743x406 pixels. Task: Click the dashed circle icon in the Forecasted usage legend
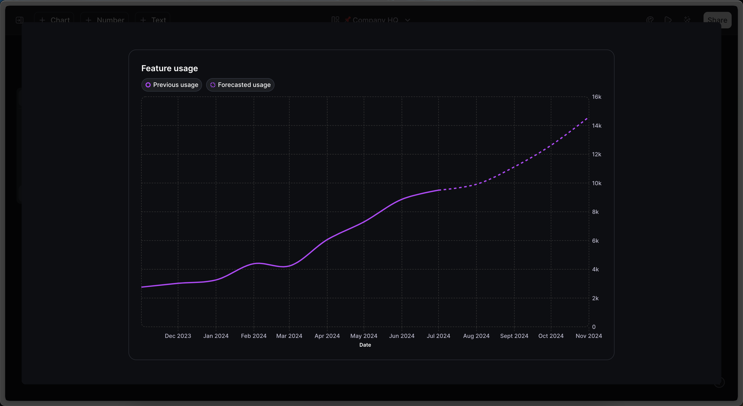coord(213,85)
